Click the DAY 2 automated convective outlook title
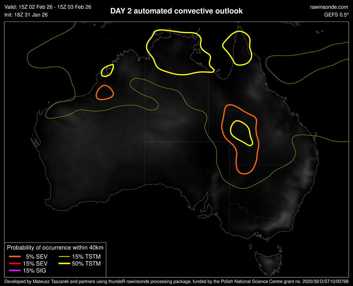Image resolution: width=353 pixels, height=286 pixels. point(176,11)
